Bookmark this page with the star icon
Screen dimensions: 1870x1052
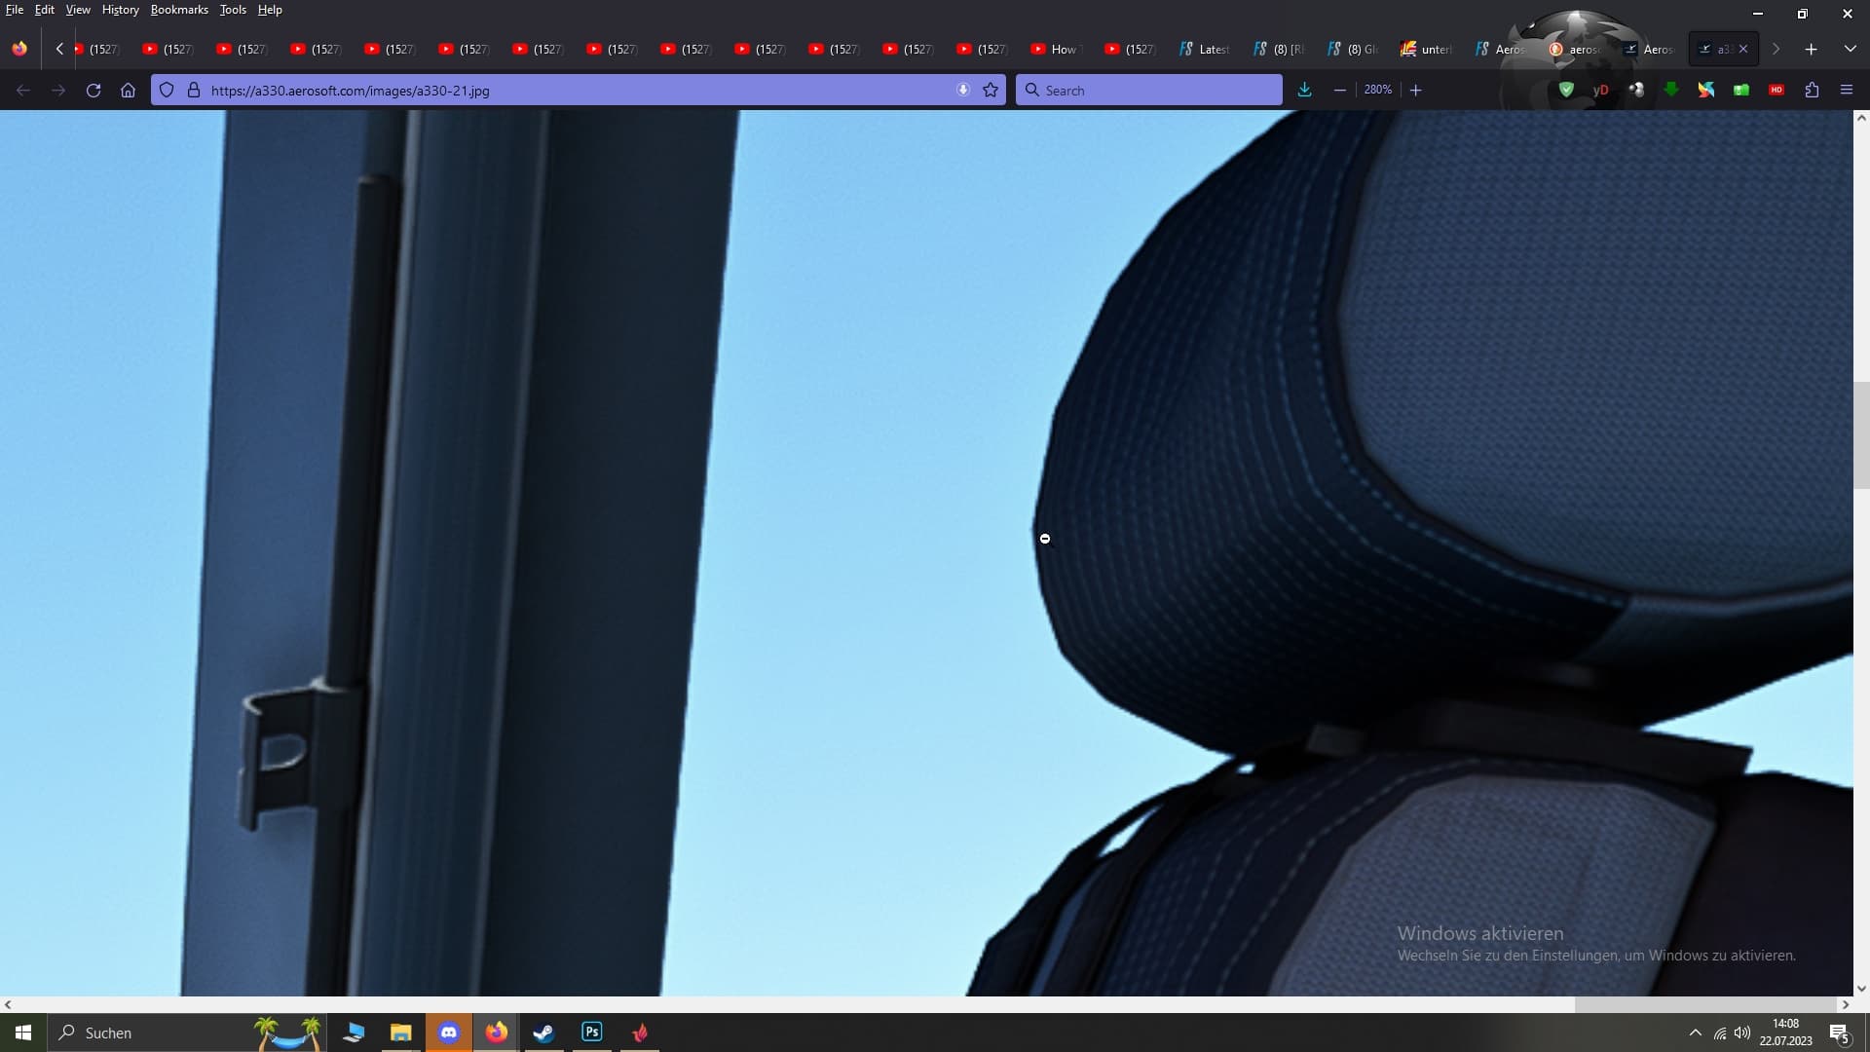(x=991, y=90)
